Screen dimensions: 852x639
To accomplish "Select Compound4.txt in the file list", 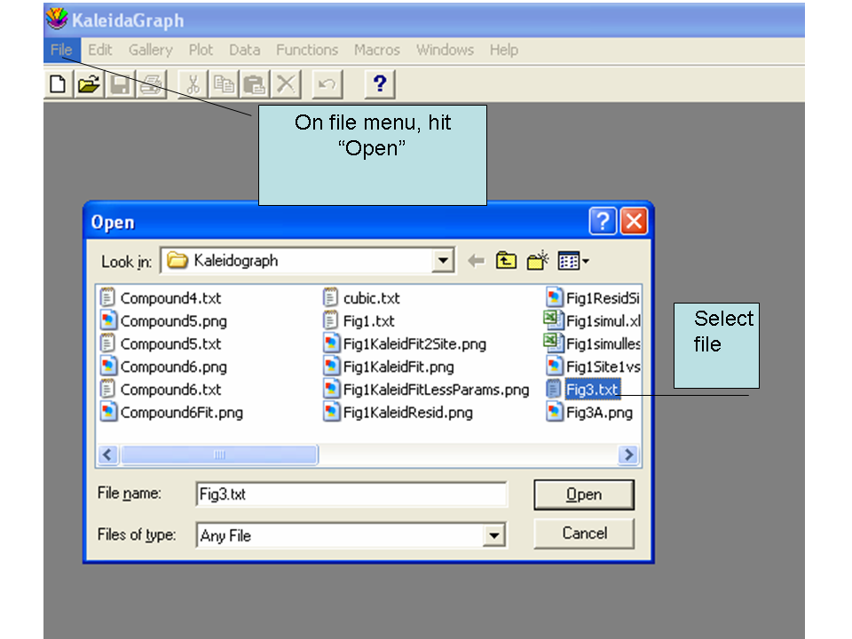I will click(161, 298).
